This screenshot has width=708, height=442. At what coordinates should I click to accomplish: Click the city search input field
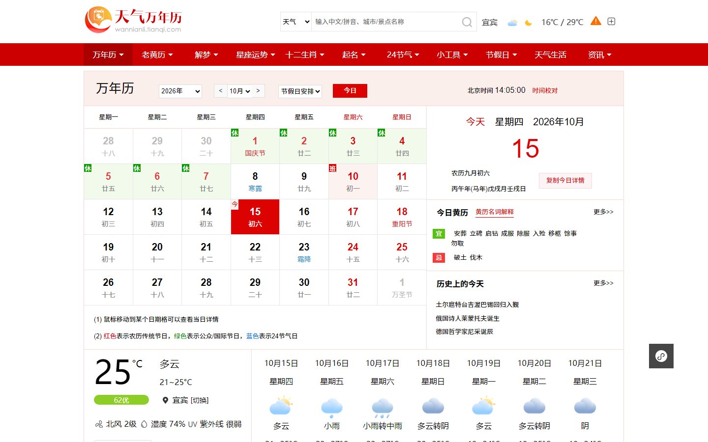(x=385, y=22)
